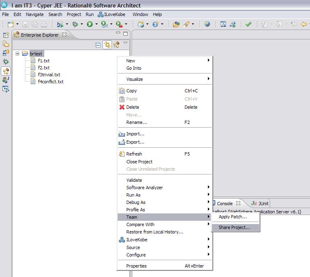Open the Window menu
This screenshot has width=310, height=277.
(x=140, y=14)
